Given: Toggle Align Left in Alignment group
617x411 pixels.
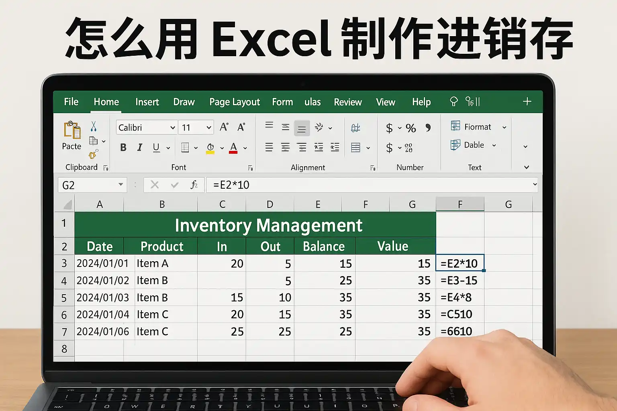Looking at the screenshot, I should click(269, 147).
